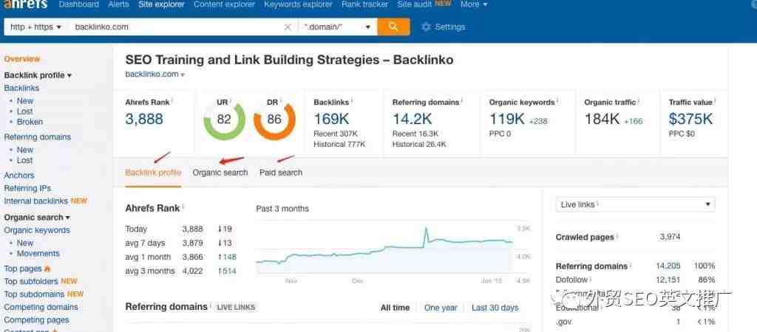Click info icon next to Crawled pages
Viewport: 757px width, 332px height.
[x=617, y=236]
